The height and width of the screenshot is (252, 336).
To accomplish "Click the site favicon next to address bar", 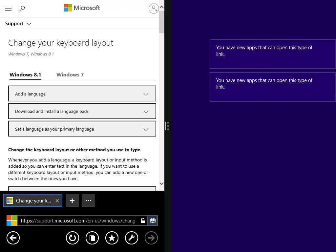I will pyautogui.click(x=12, y=220).
